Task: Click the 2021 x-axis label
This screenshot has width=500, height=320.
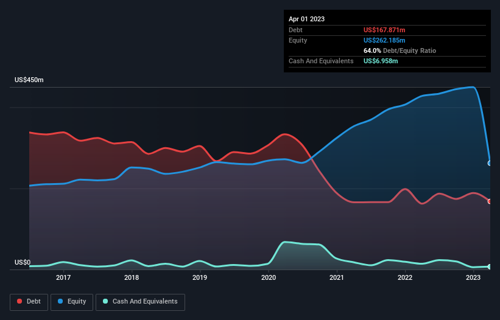Action: (337, 277)
